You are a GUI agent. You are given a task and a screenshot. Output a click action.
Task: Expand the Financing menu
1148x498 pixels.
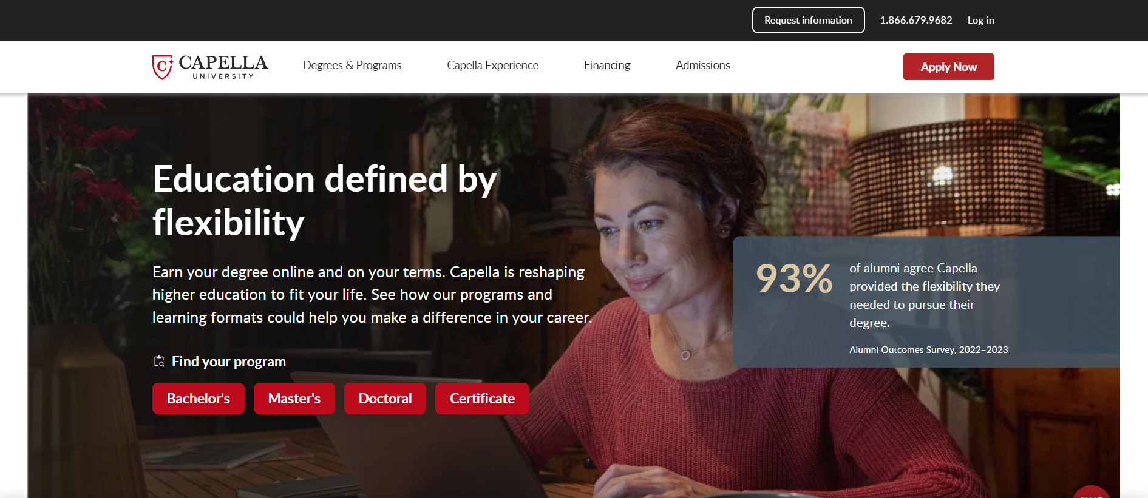[607, 65]
